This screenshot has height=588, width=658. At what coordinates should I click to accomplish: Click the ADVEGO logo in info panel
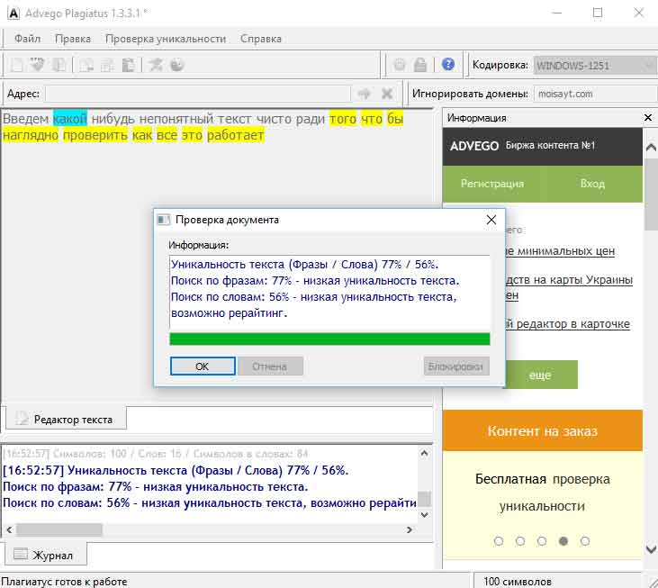tap(474, 146)
